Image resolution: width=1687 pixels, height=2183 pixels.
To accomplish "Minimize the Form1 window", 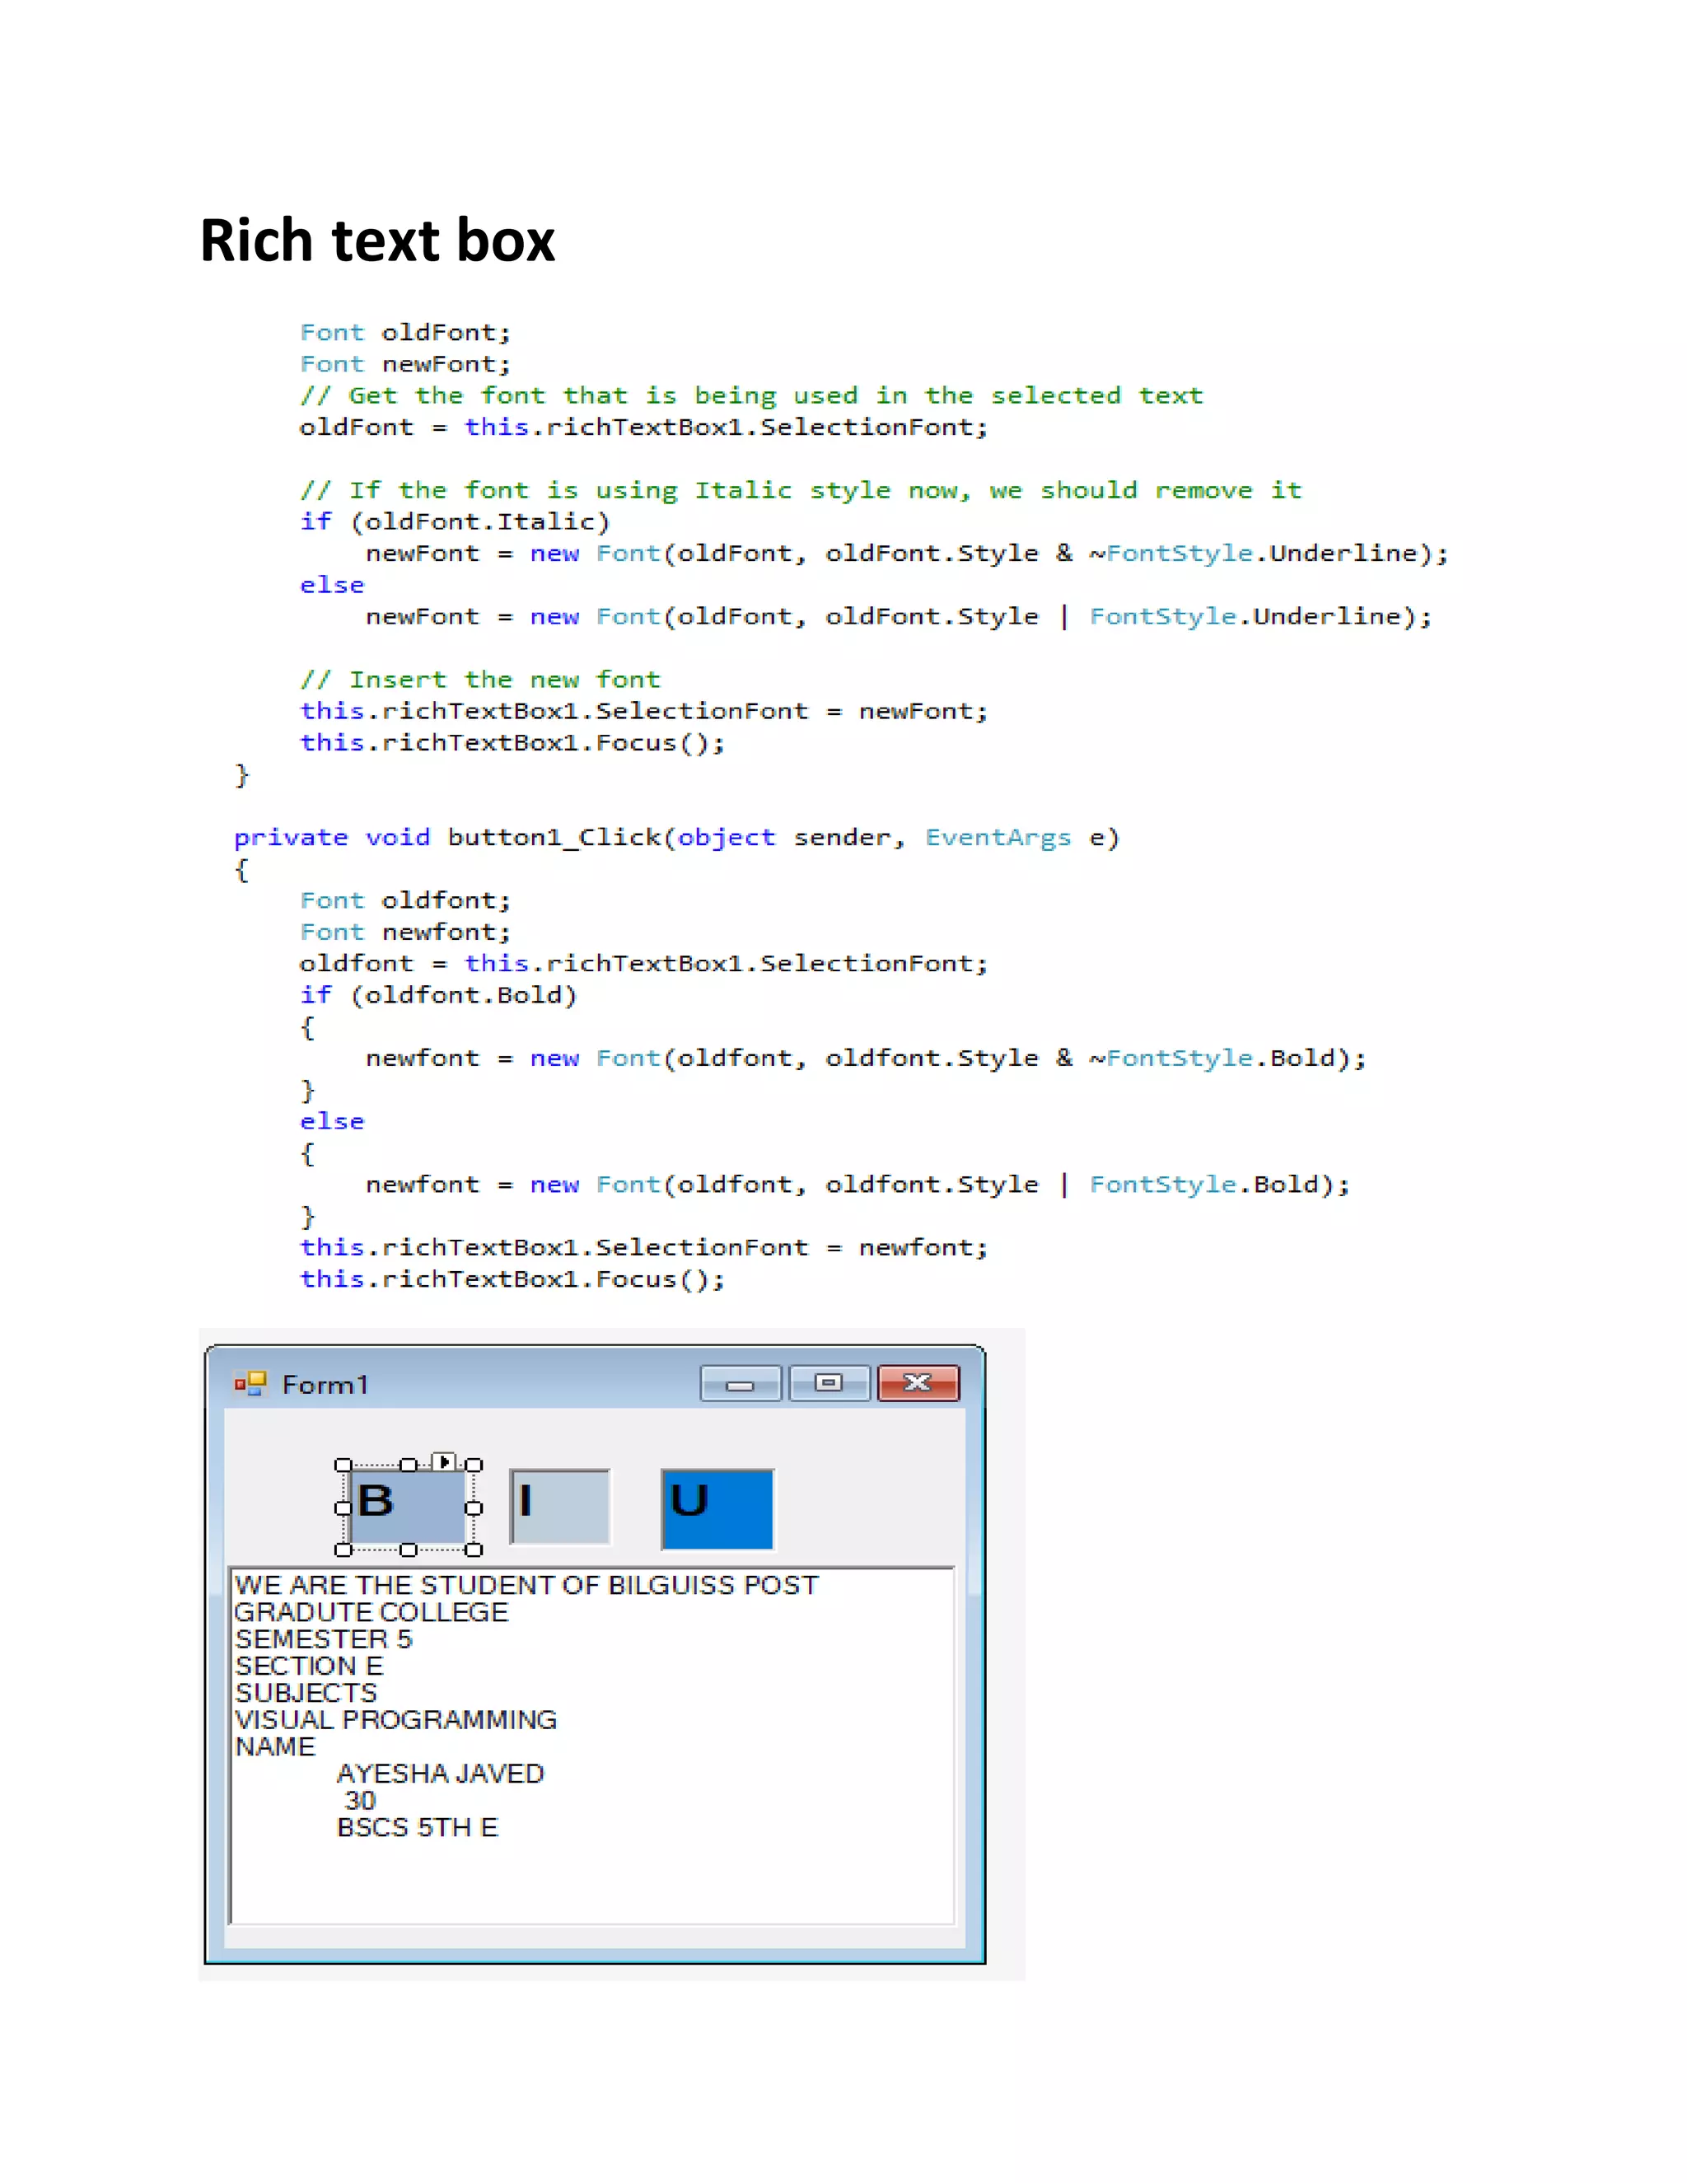I will click(740, 1383).
